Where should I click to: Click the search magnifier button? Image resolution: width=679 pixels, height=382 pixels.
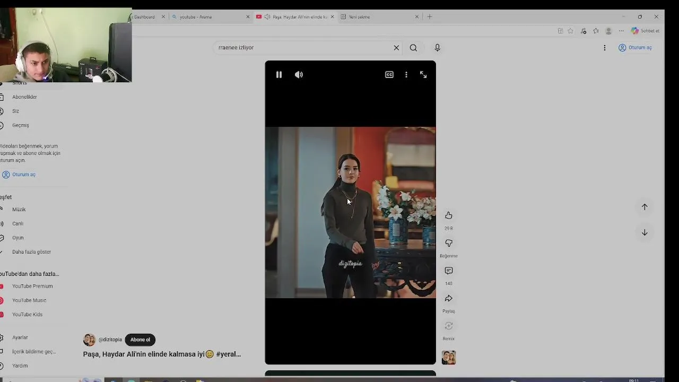(x=413, y=48)
